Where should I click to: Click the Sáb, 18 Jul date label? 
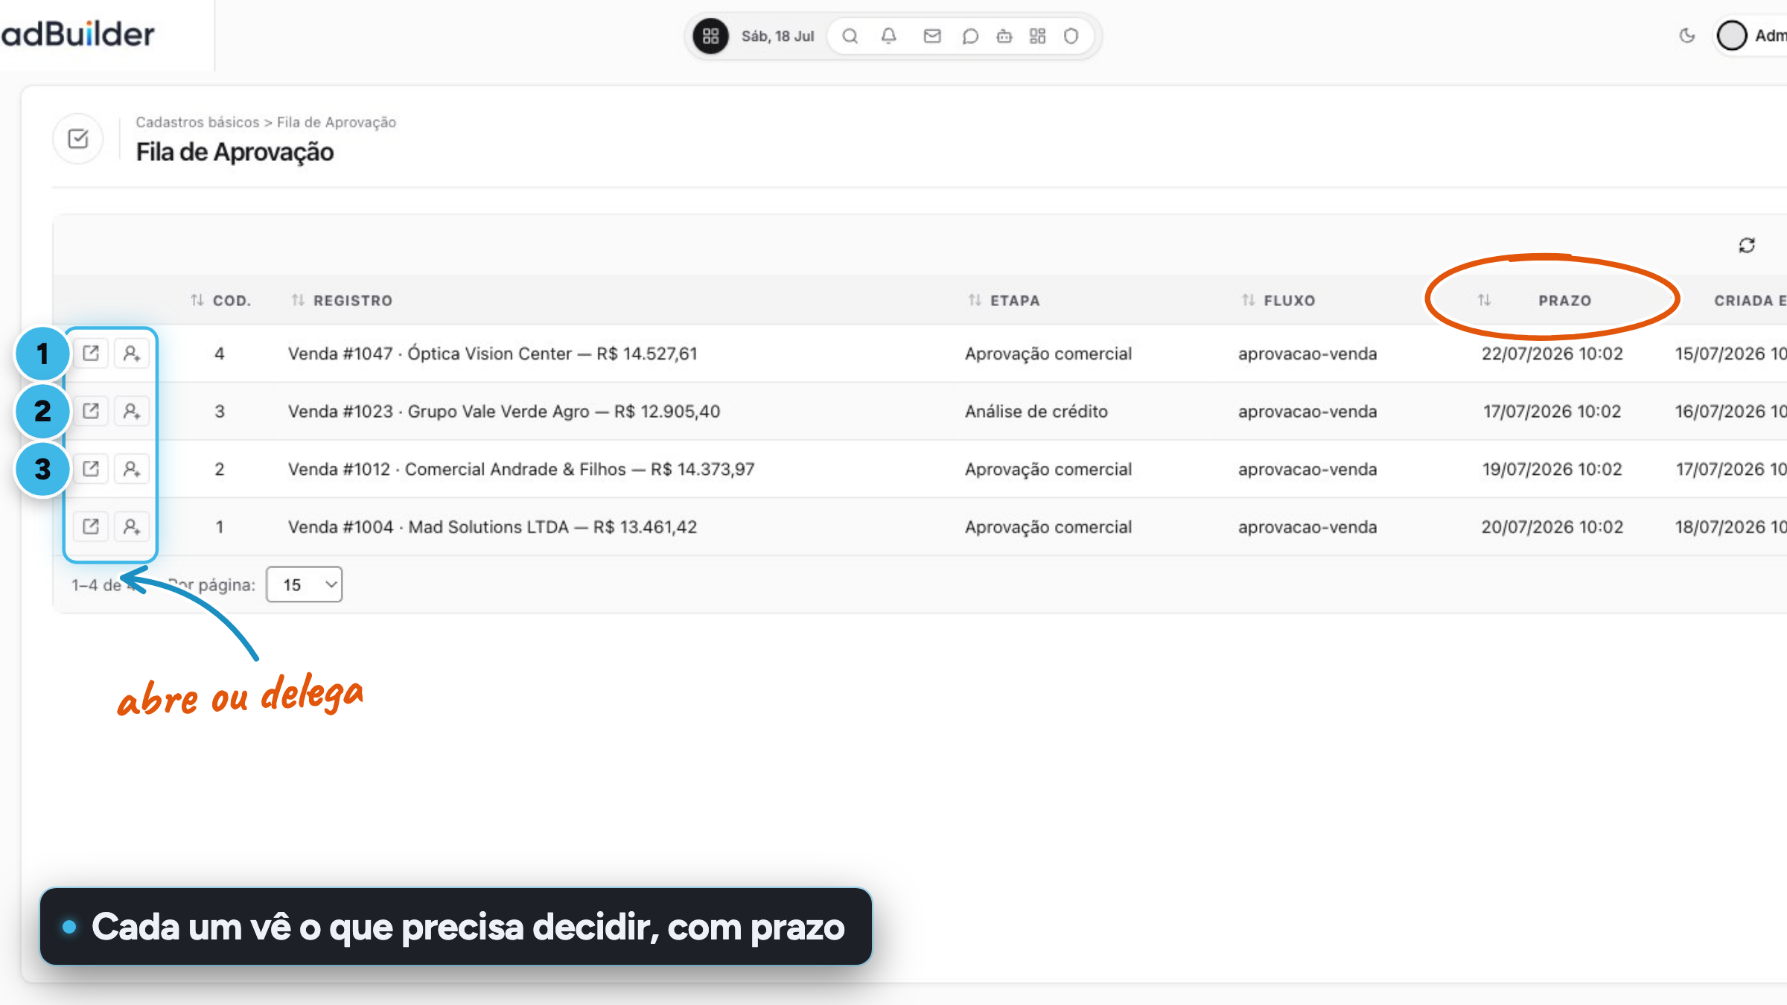coord(777,36)
